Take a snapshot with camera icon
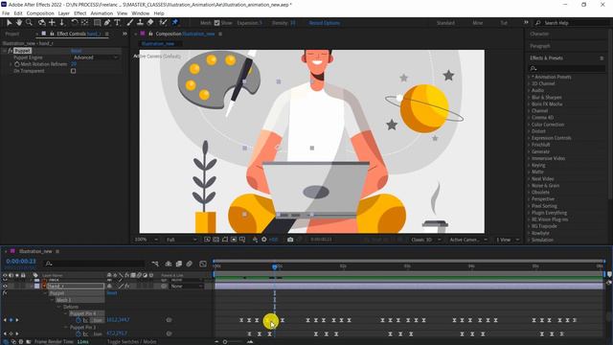The image size is (613, 345). coord(290,240)
